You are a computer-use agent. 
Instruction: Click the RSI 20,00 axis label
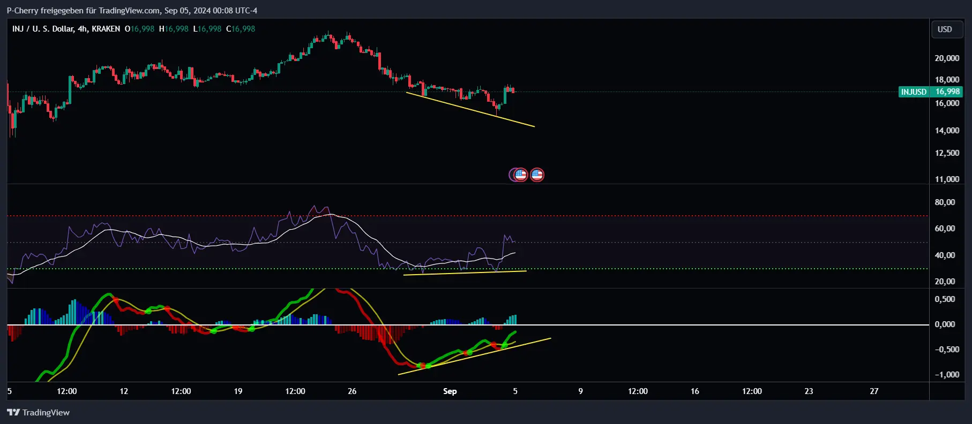[945, 282]
